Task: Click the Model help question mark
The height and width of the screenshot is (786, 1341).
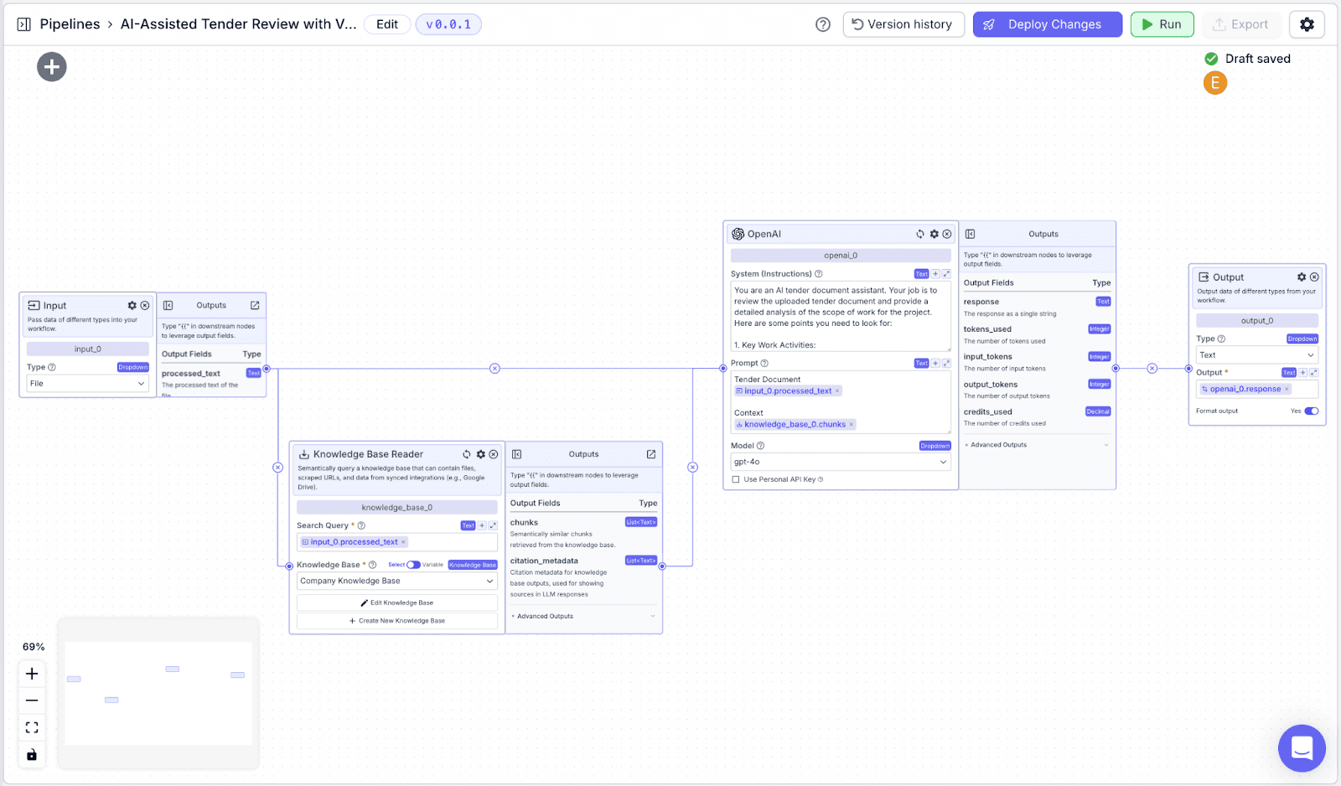Action: [761, 447]
